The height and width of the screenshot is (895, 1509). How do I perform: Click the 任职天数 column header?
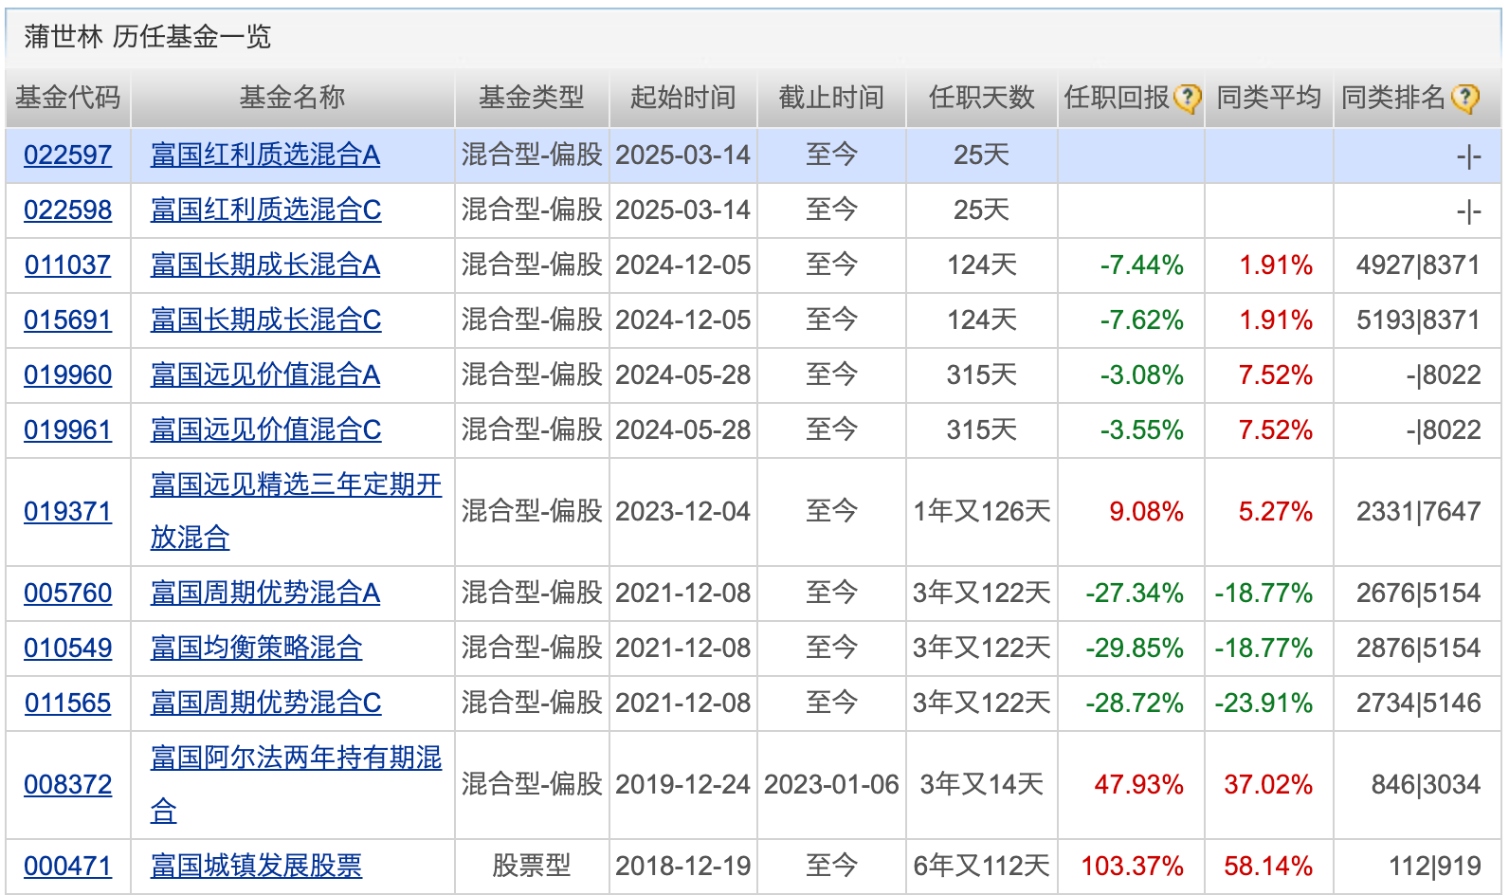[x=981, y=98]
